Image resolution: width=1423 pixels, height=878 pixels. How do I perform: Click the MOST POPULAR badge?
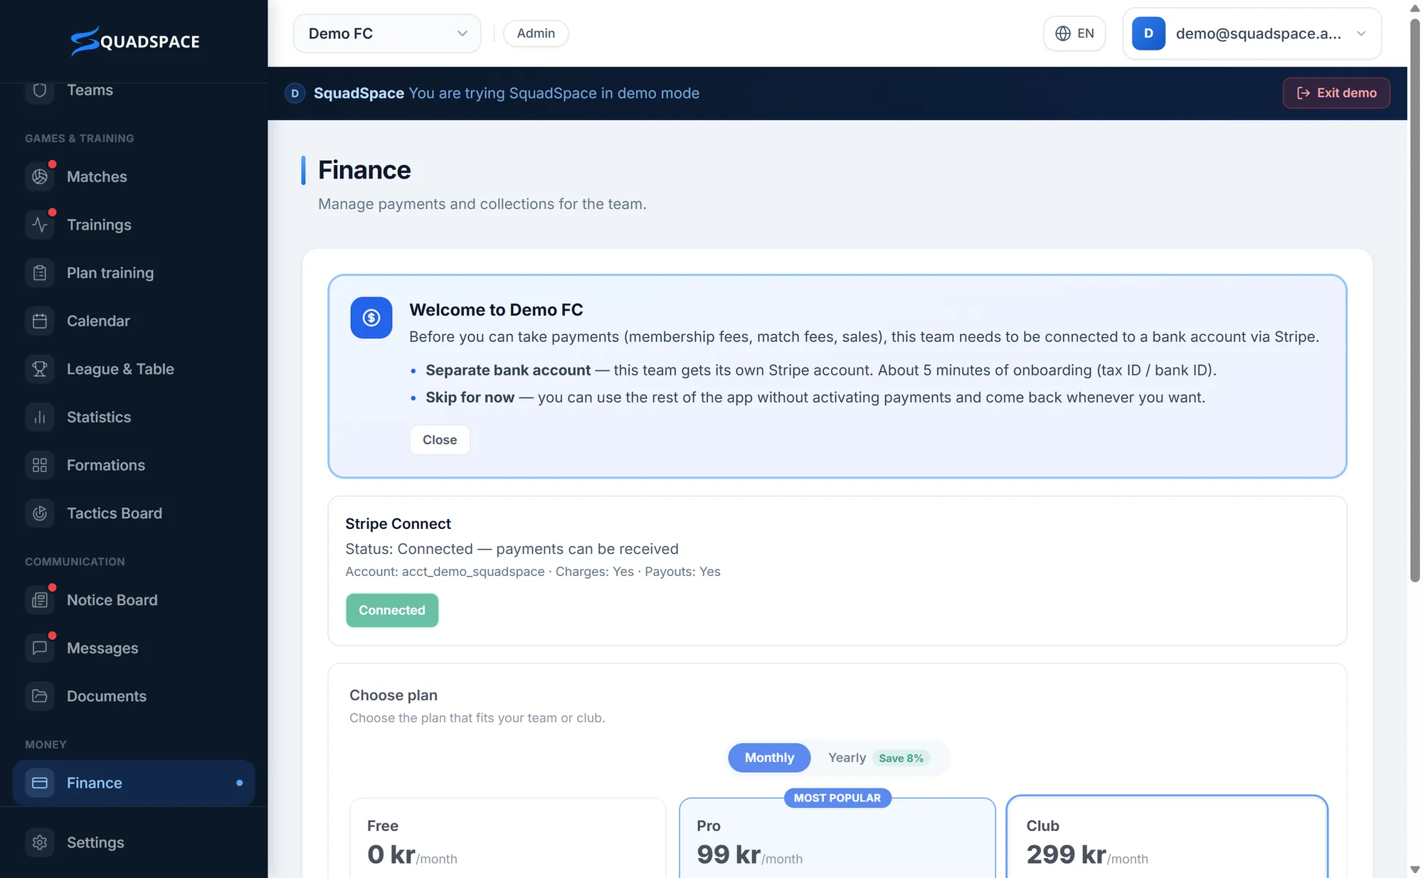837,798
